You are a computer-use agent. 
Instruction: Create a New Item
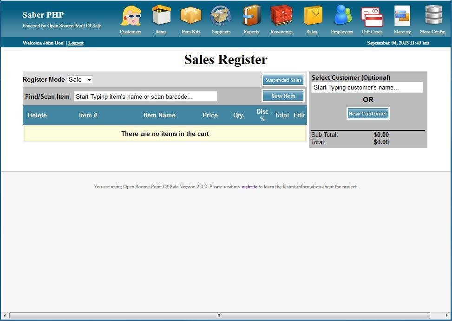pos(283,96)
